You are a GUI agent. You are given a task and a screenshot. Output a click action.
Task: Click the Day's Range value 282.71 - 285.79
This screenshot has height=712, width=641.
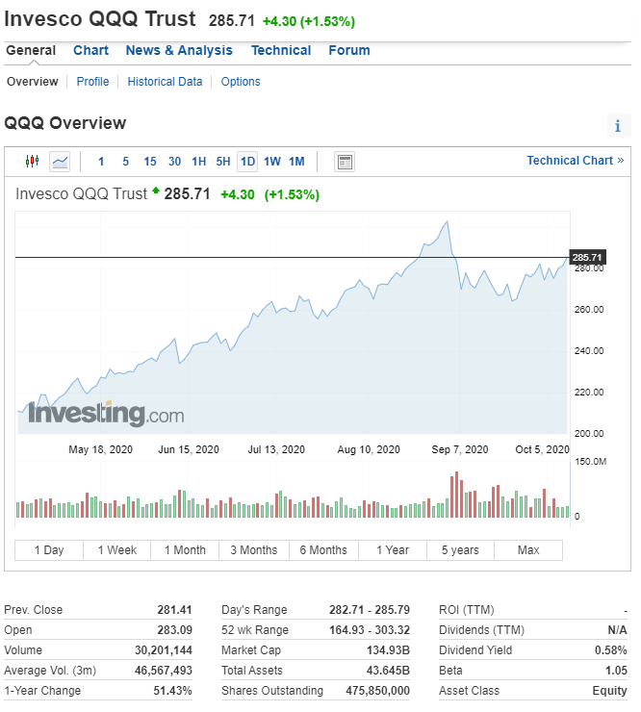370,610
